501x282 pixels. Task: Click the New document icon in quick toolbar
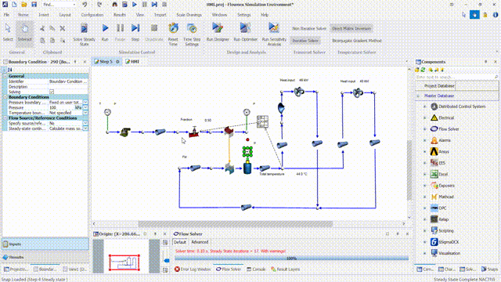pos(14,5)
